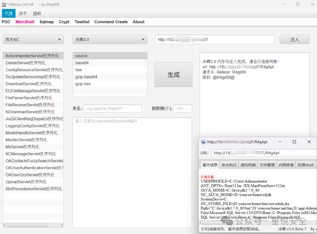Image resolution: width=317 pixels, height=234 pixels.
Task: Select UploadServlet反序列化 in the list
Action: [33, 182]
